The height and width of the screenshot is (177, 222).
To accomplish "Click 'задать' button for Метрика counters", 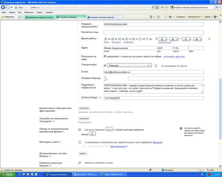I will click(83, 154).
